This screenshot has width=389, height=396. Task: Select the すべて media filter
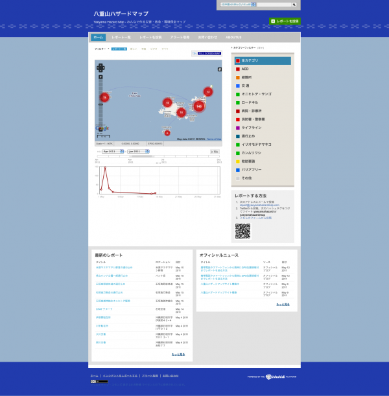point(165,49)
